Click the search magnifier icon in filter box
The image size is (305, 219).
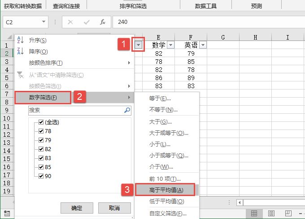tap(127, 110)
